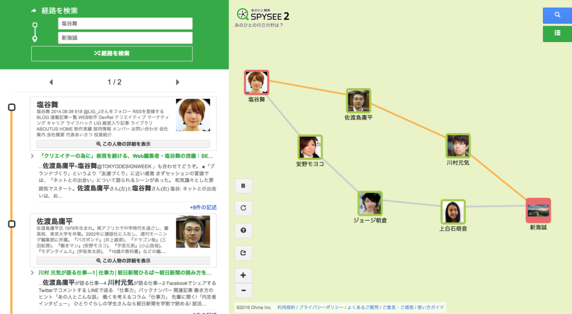Click the 塩谷舞 name heading in the card

(47, 104)
